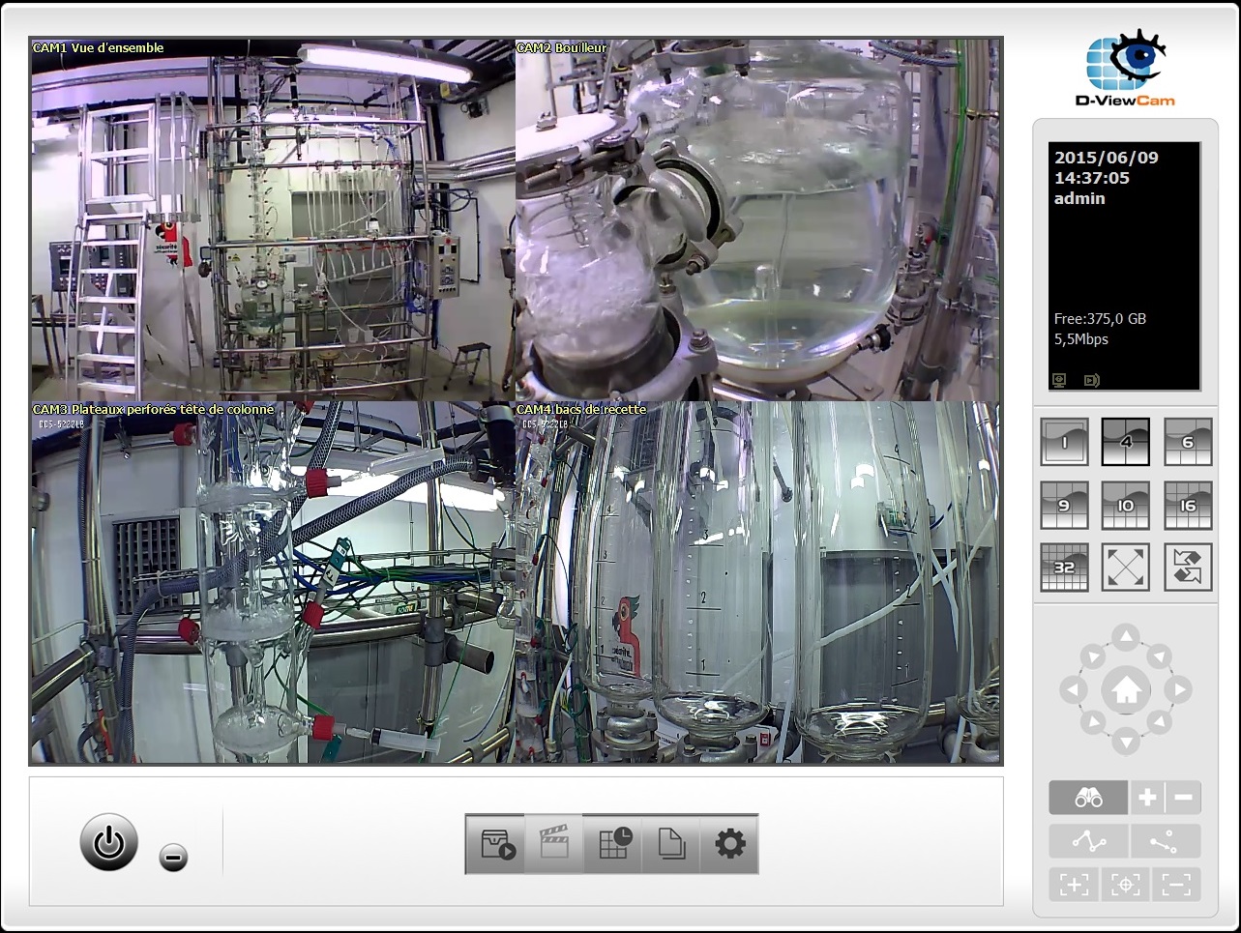Minimize application with round minus button

pos(174,857)
